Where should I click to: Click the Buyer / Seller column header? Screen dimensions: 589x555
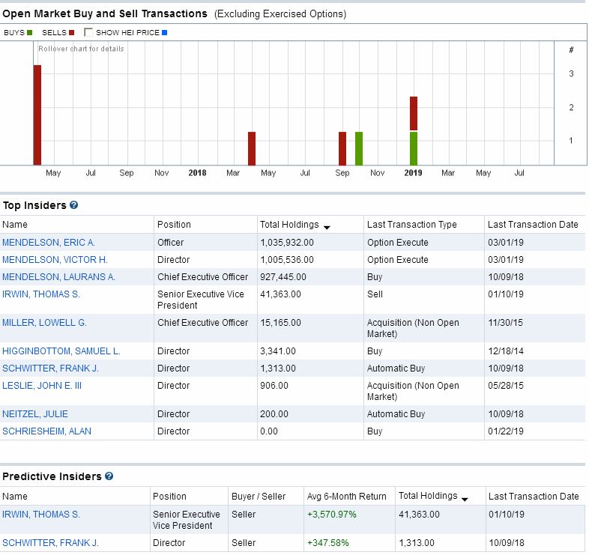click(259, 497)
